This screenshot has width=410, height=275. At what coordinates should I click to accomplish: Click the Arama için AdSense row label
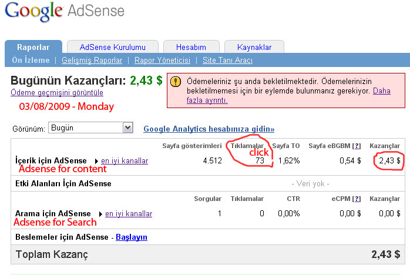click(53, 213)
